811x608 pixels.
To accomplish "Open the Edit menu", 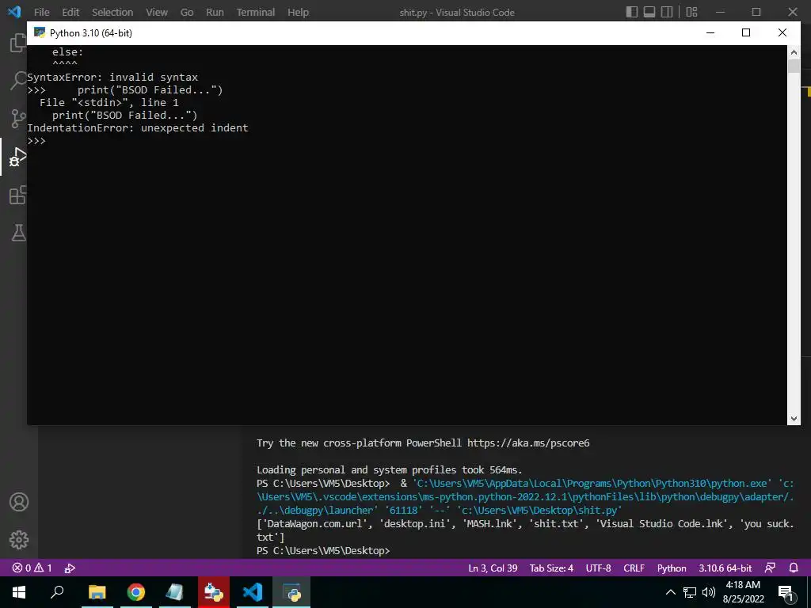I will pyautogui.click(x=70, y=12).
